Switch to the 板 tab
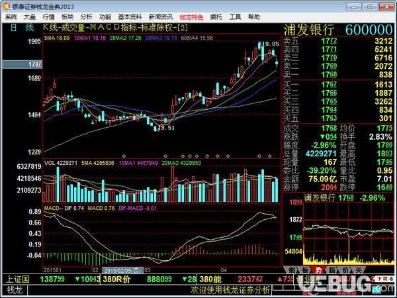Viewport: 397px width, 298px height. point(305,270)
